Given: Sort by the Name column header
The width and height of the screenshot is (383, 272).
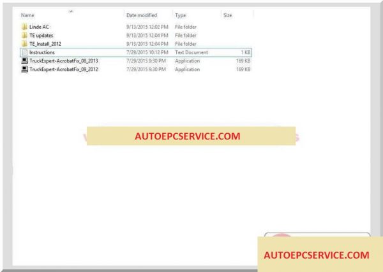Looking at the screenshot, I should [27, 15].
